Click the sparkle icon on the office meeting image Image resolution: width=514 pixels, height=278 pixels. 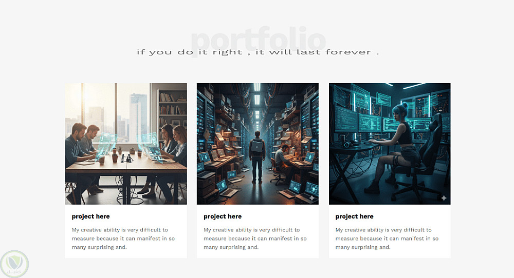(x=180, y=198)
